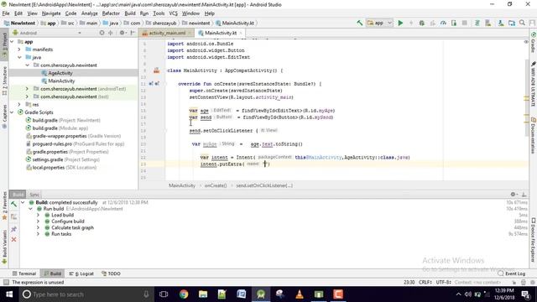Hide the Project panel with the hide icon

[x=133, y=33]
